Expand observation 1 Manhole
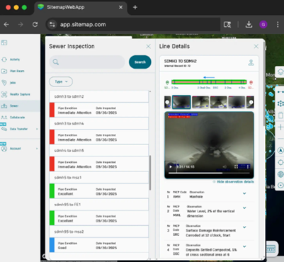284x262 pixels. [x=244, y=193]
